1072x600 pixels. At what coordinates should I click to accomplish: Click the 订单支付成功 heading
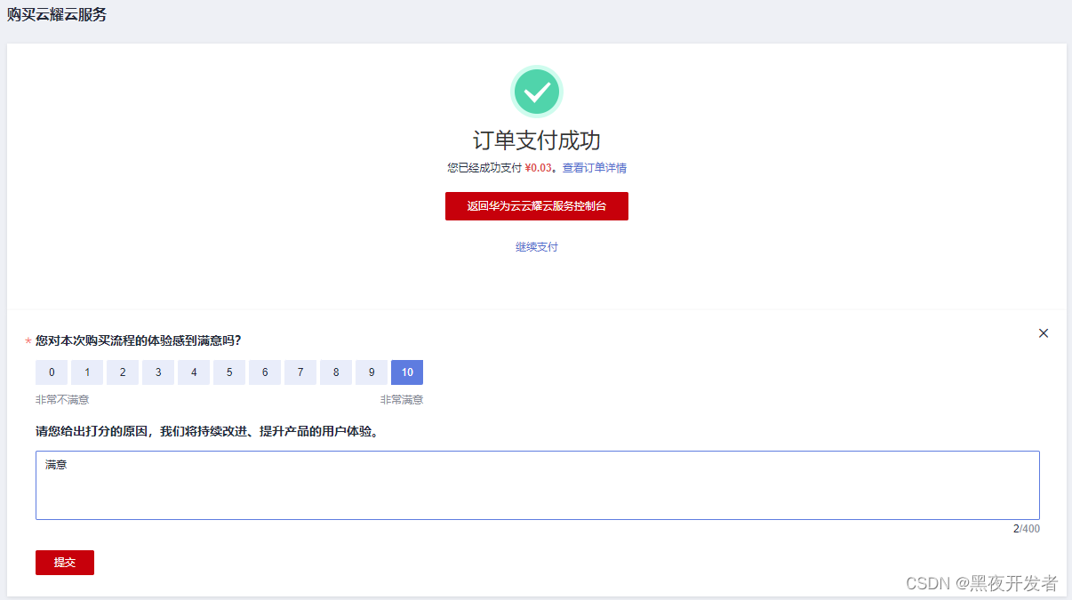click(x=537, y=140)
